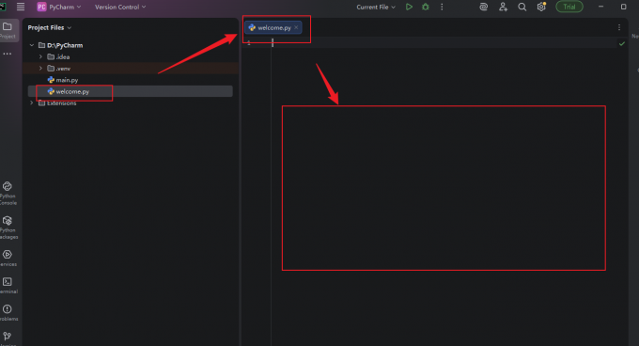
Task: Open the Version Control menu
Action: coord(120,7)
